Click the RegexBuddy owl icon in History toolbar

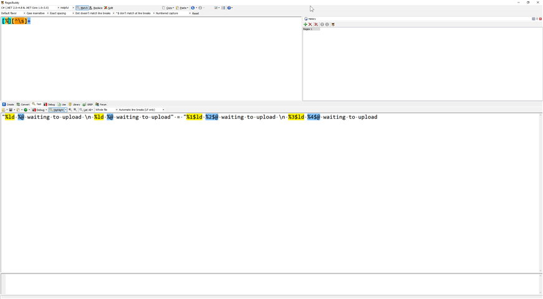click(333, 24)
